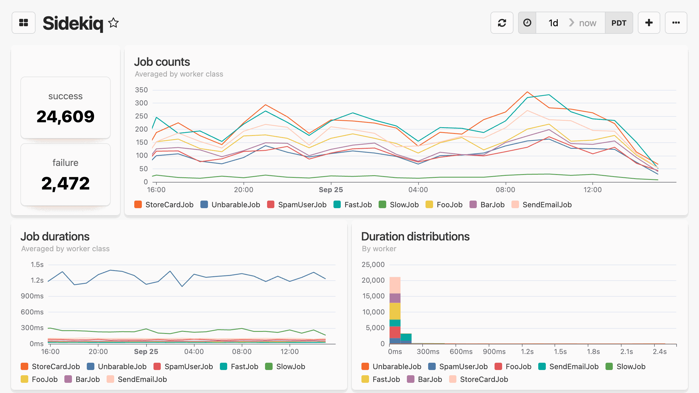
Task: Toggle BarJob in Duration distributions legend
Action: tap(430, 379)
